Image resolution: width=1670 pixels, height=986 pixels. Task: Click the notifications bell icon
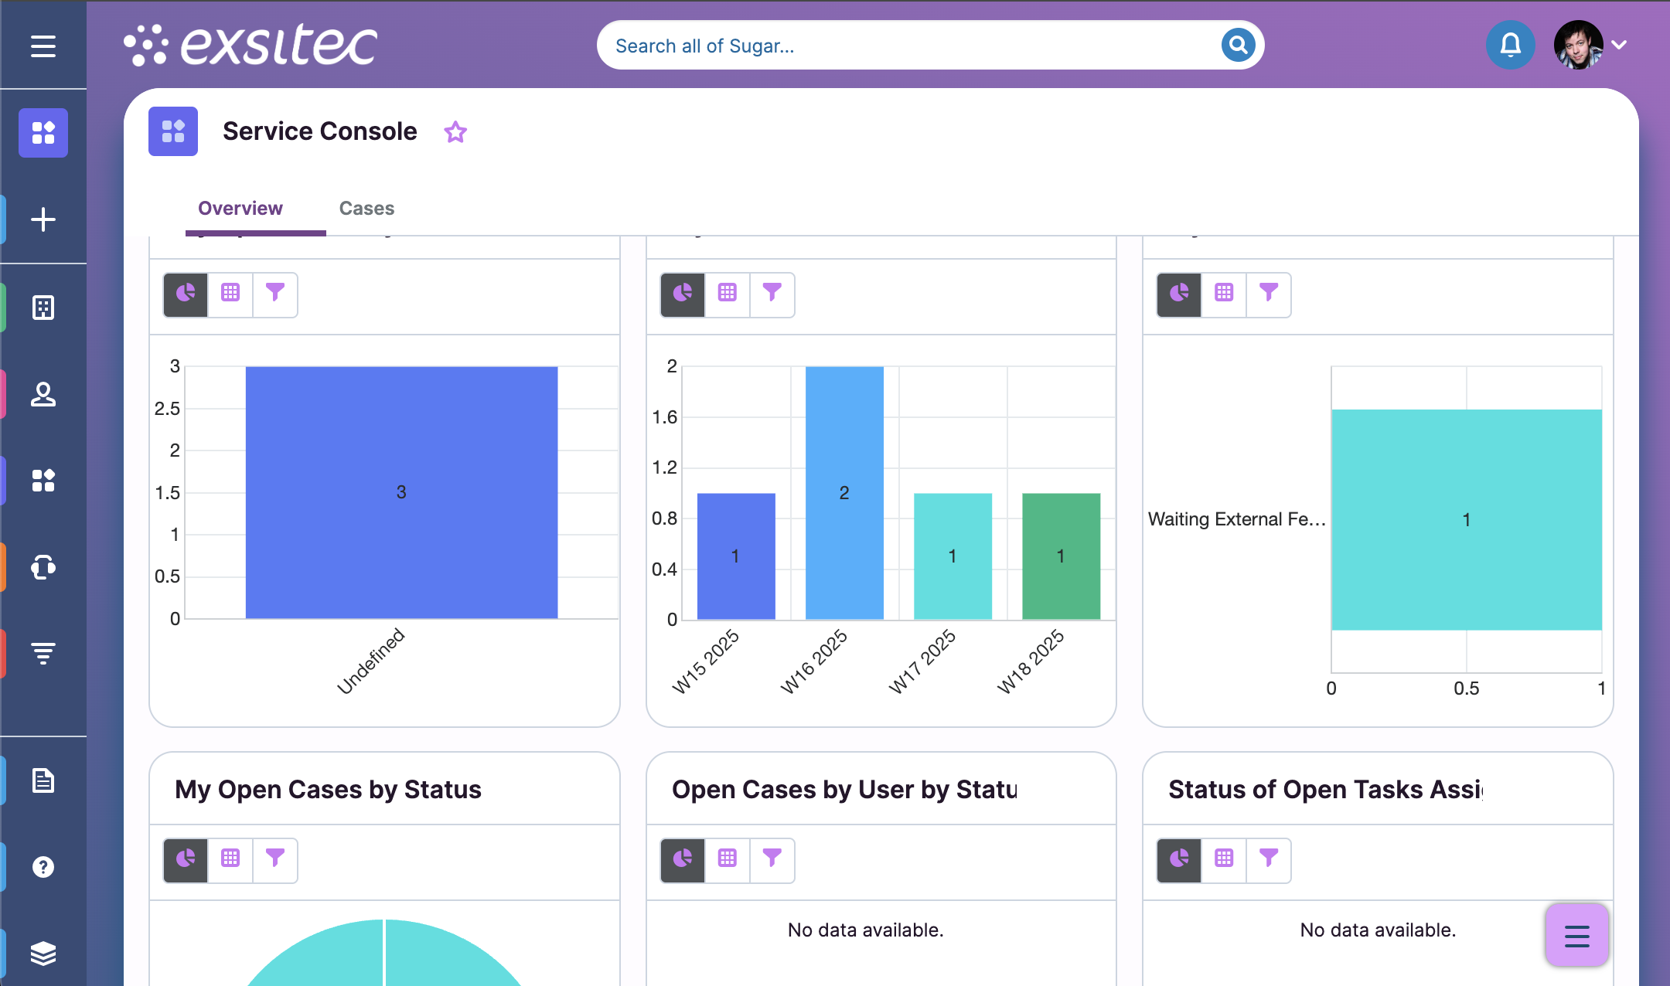[x=1510, y=45]
